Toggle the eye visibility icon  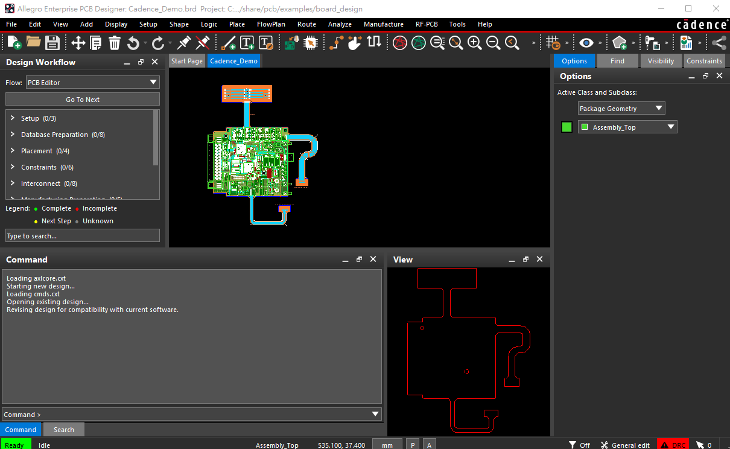coord(586,42)
